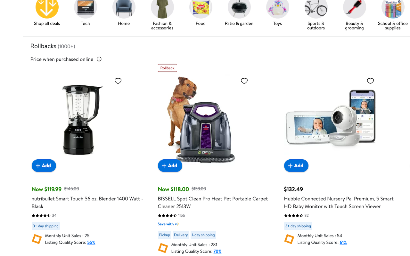The image size is (410, 256).
Task: Click the orange extension icon under nutribullet
Action: coord(37,239)
